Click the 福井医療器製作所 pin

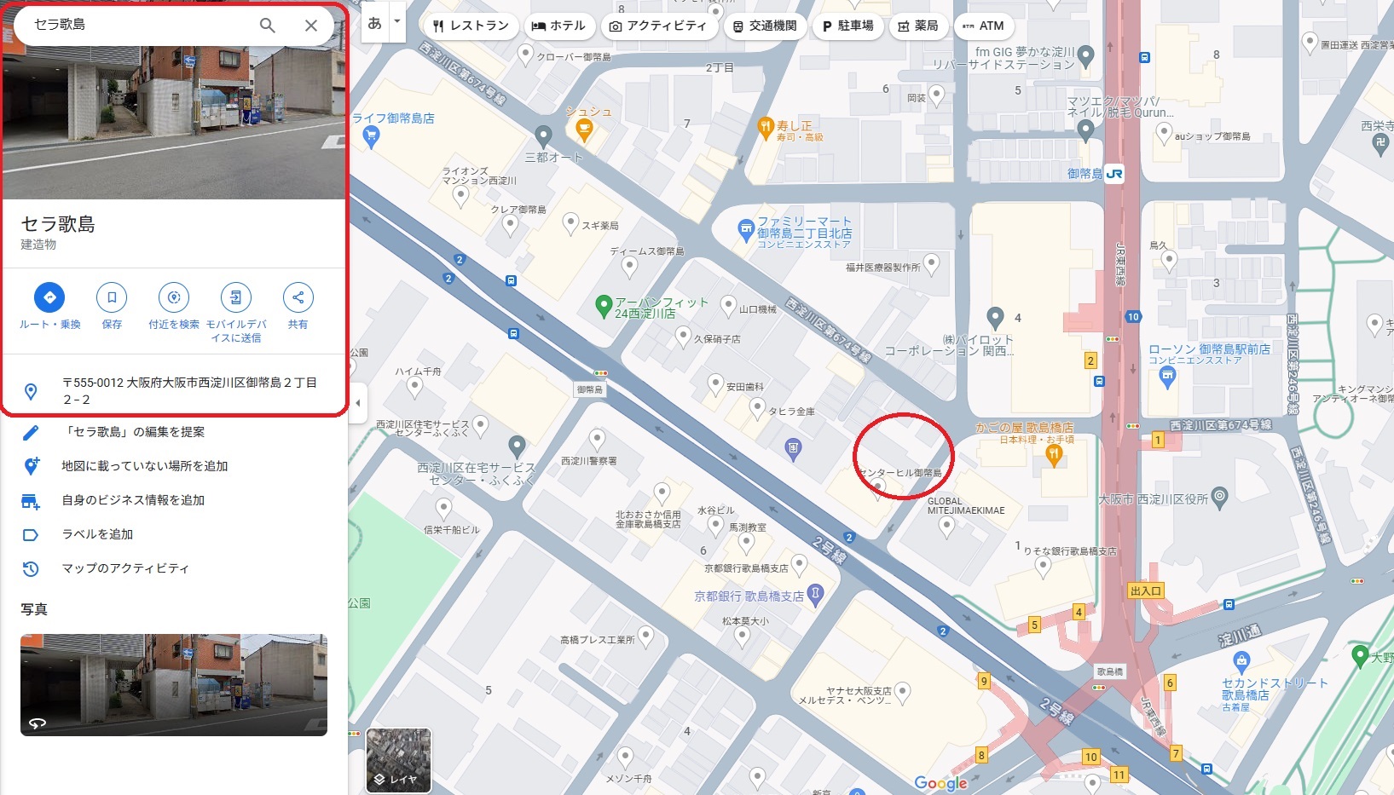coord(931,264)
